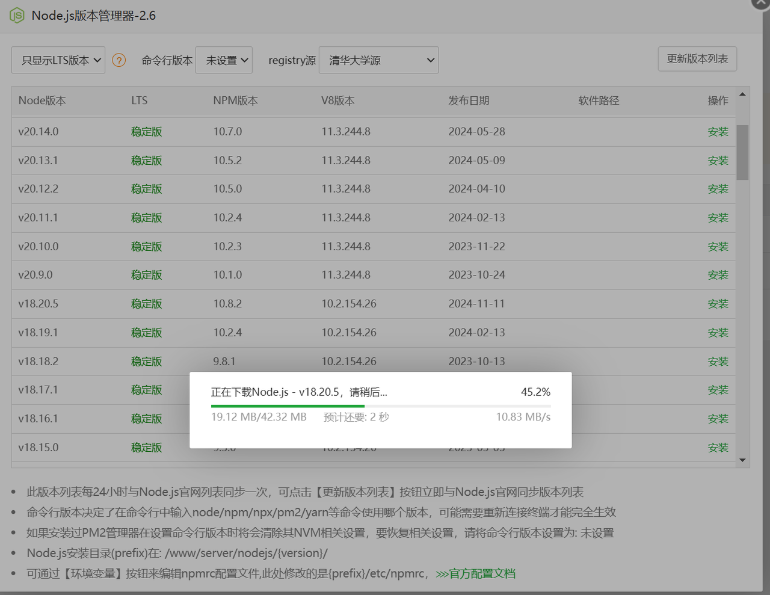Click the 发布日期 column header
The height and width of the screenshot is (595, 770).
(469, 100)
